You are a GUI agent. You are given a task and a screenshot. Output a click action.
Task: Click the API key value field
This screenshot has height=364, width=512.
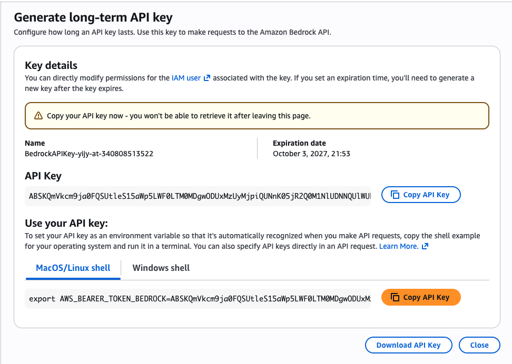tap(198, 196)
